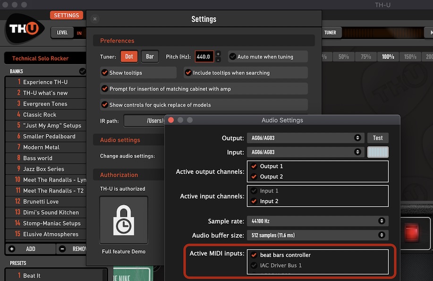The width and height of the screenshot is (433, 281).
Task: Enable IAC Driver Bus 1 MIDI input
Action: (254, 265)
